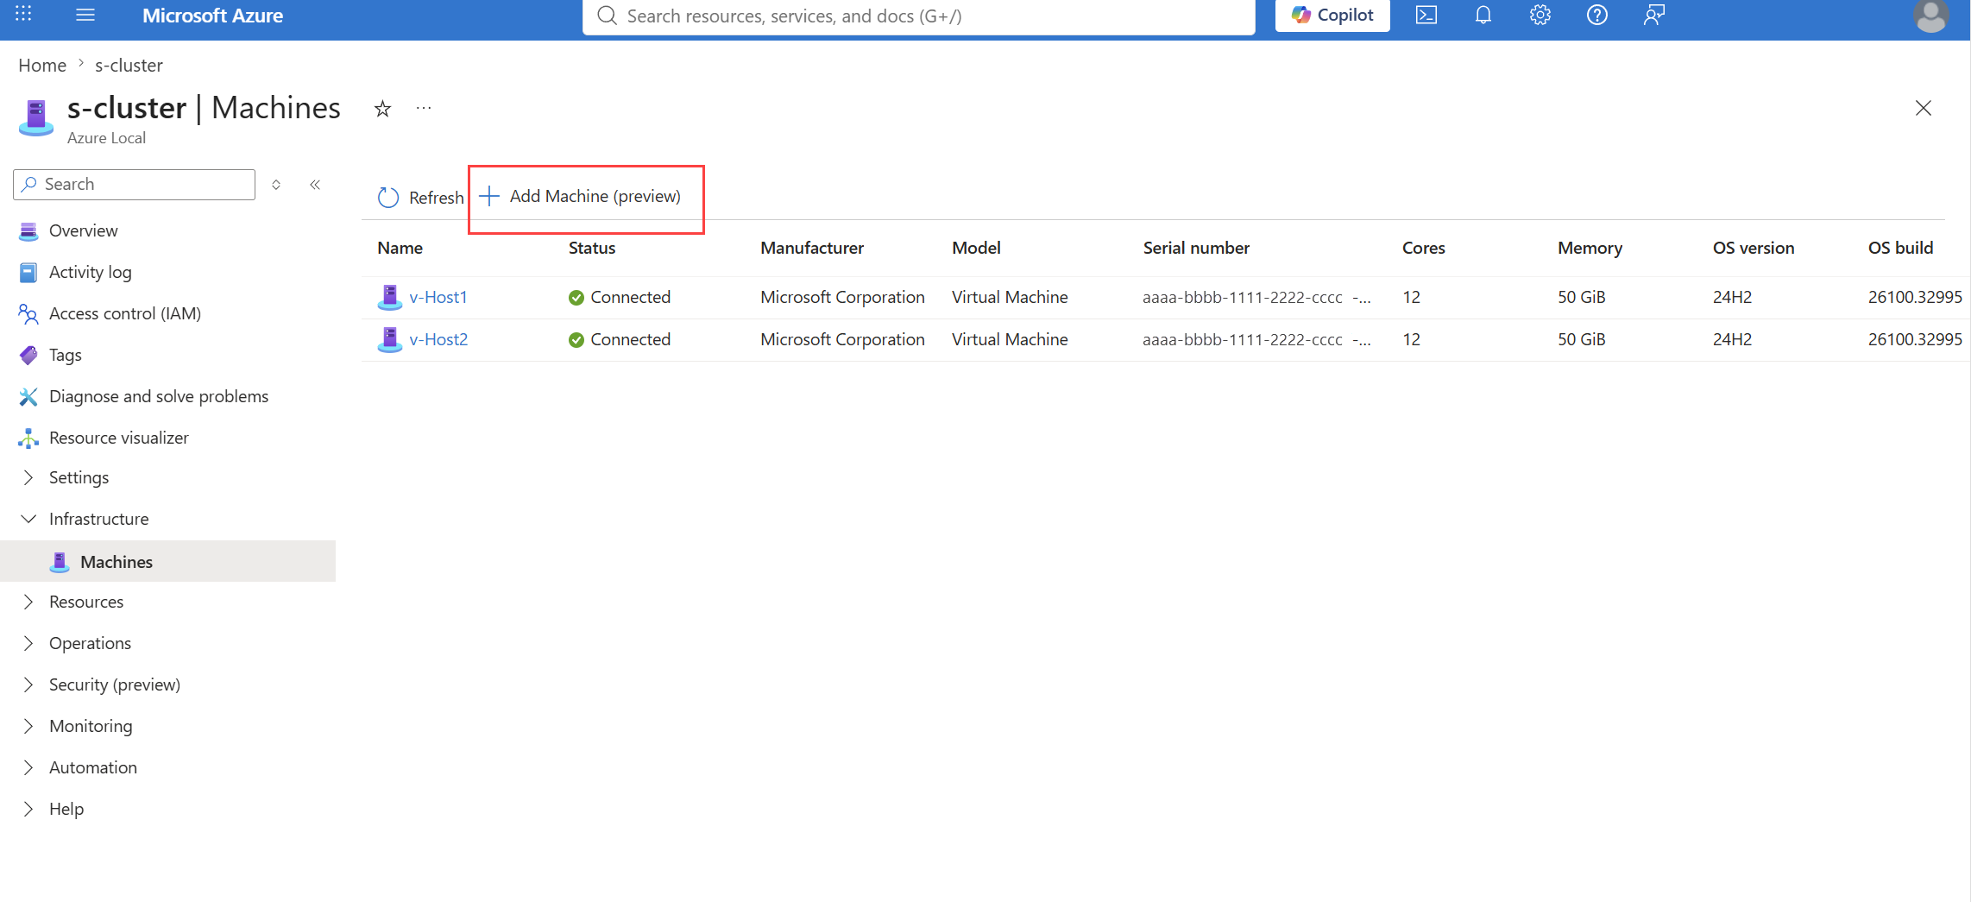Collapse the Infrastructure section
Screen dimensions: 1971x902
tap(28, 519)
